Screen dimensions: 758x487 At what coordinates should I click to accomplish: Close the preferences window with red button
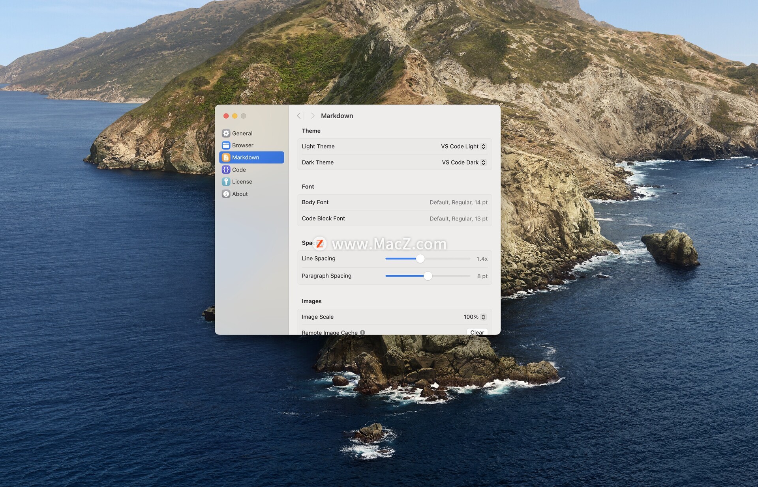tap(226, 116)
